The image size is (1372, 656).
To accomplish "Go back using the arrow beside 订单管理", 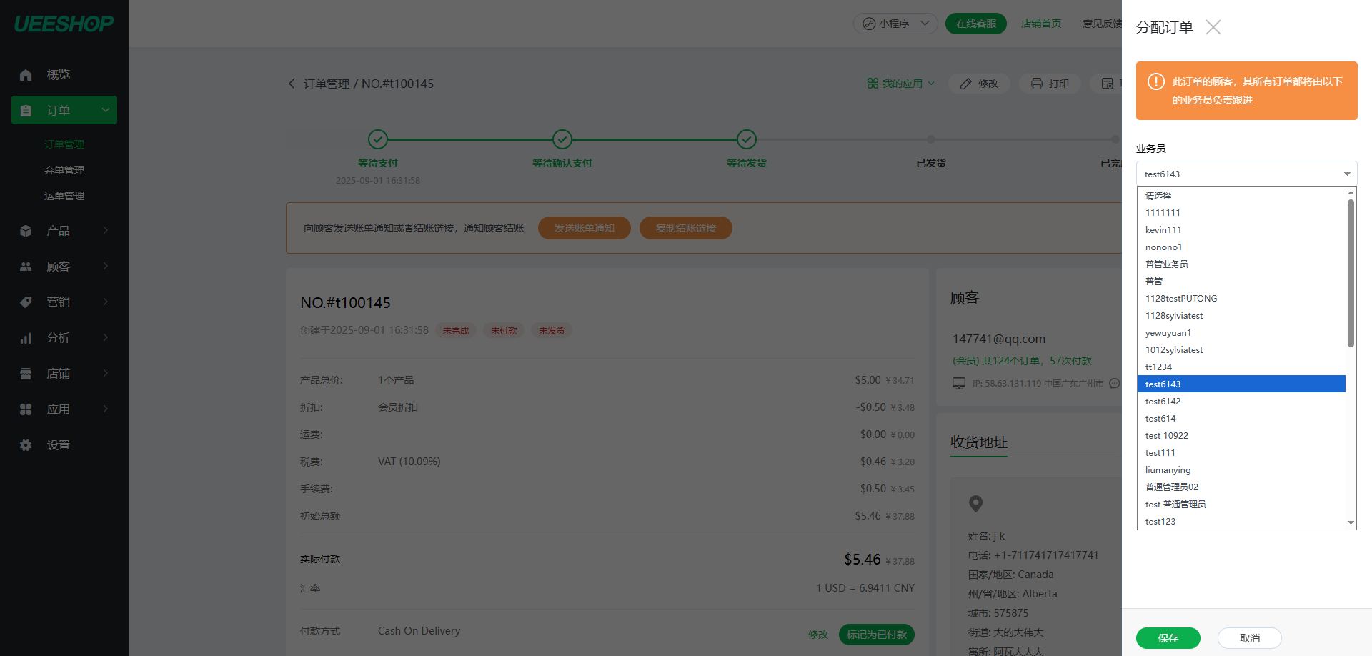I will pyautogui.click(x=292, y=84).
